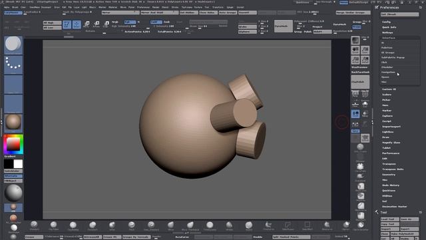Image resolution: width=426 pixels, height=240 pixels.
Task: Click the QuickSave button in title bar
Action: coord(302,2)
